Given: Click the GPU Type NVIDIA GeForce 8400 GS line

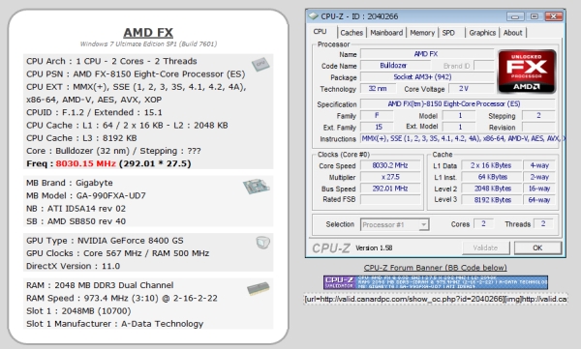Looking at the screenshot, I should 105,241.
